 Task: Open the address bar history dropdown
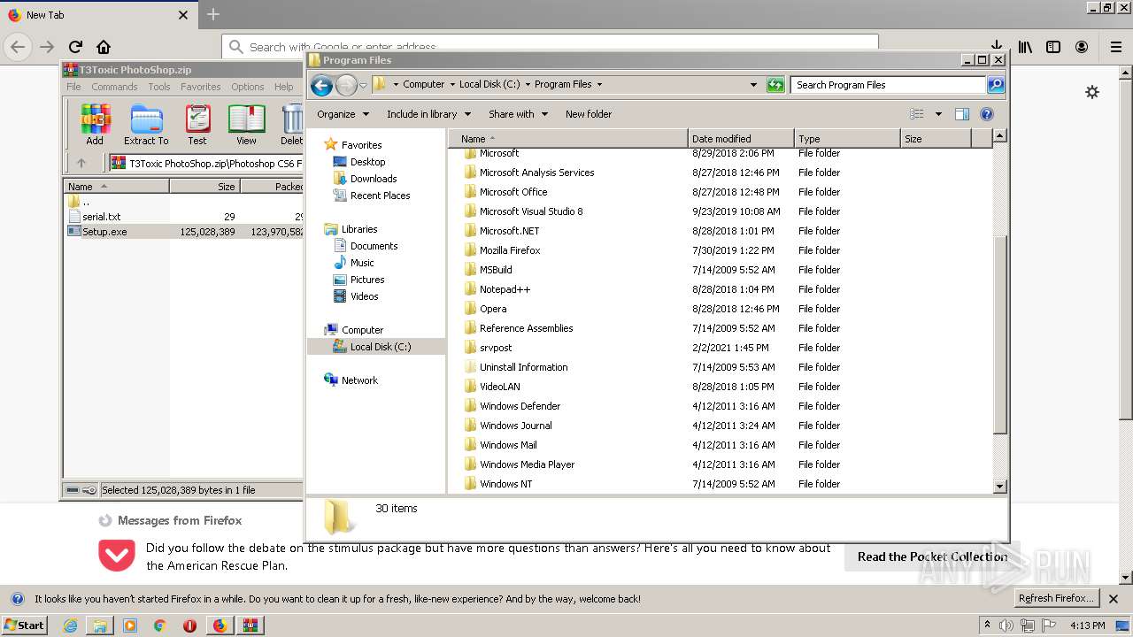753,85
